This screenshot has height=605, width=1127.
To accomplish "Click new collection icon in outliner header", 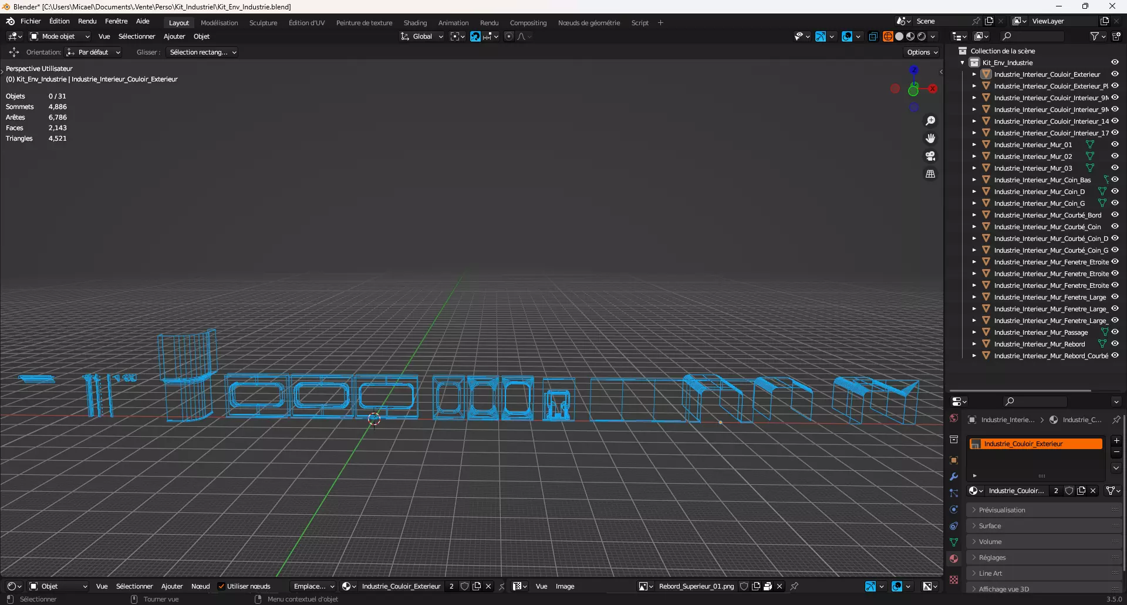I will click(1116, 36).
